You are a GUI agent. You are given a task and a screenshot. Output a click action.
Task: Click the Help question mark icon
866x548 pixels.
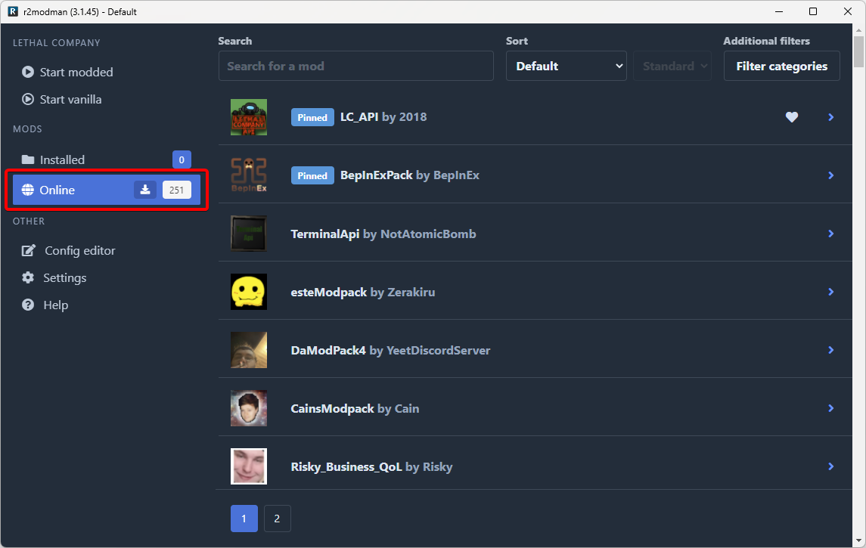point(28,305)
